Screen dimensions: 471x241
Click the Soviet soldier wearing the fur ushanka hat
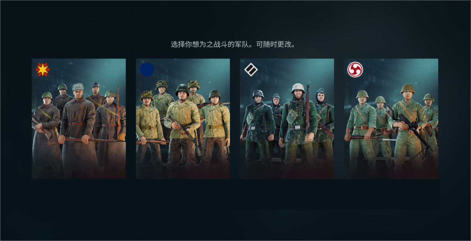click(x=78, y=127)
